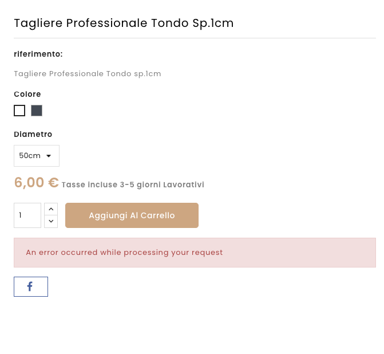Click the Diametro label
The image size is (384, 354).
pos(33,134)
